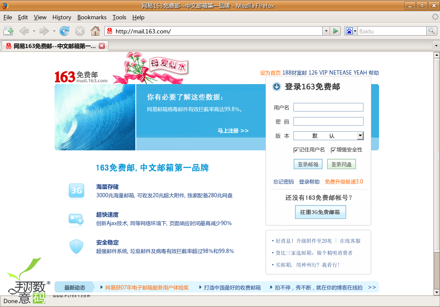440x307 pixels.
Task: Click the fast speed mail icon
Action: pyautogui.click(x=76, y=219)
